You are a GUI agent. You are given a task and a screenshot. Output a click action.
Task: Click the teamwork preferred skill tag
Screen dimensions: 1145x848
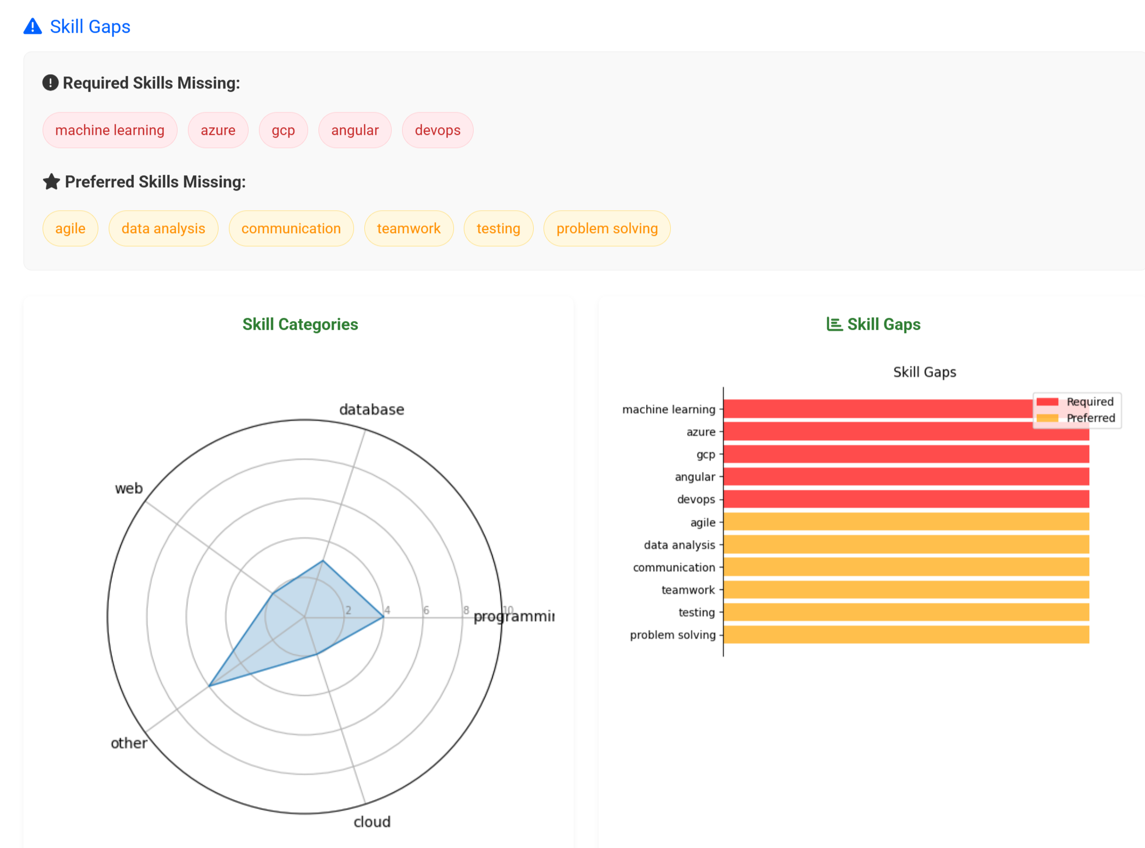click(408, 228)
